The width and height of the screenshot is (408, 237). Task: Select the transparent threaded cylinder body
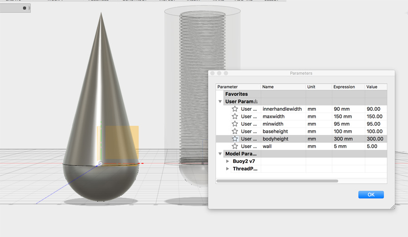[202, 85]
